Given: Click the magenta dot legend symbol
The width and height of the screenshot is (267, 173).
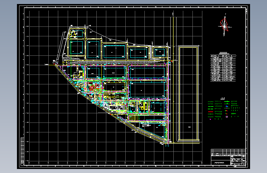Looking at the screenshot, I should pos(210,119).
